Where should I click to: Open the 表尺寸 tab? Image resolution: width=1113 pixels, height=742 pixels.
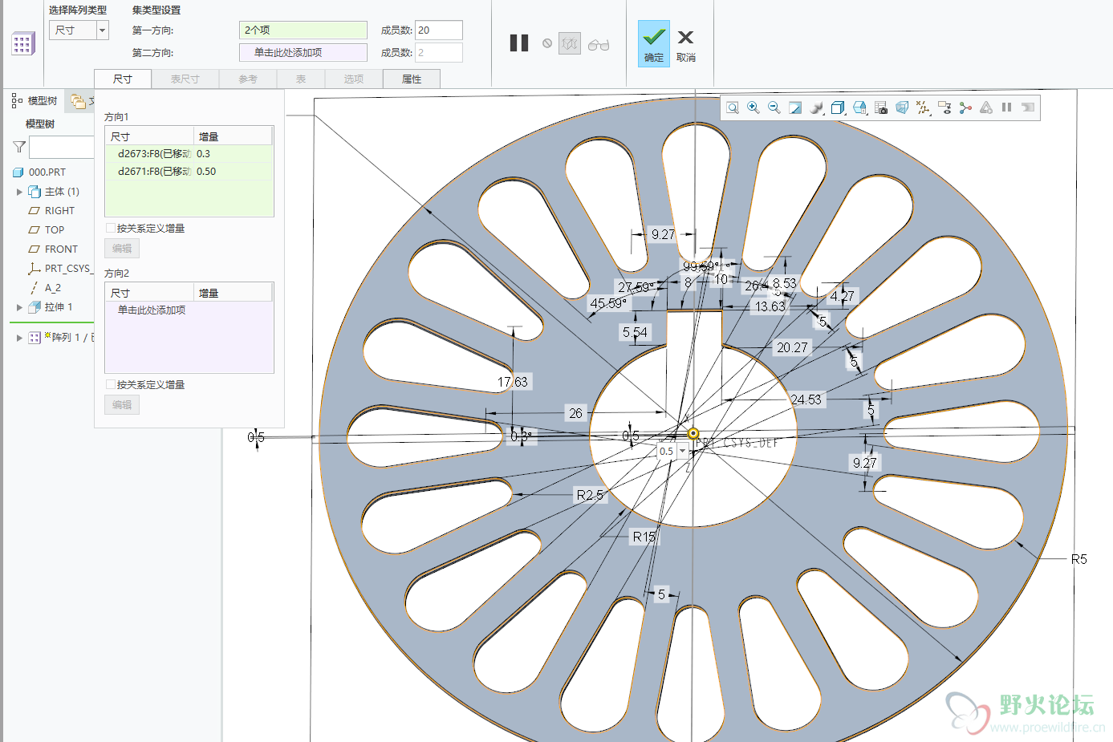point(185,79)
